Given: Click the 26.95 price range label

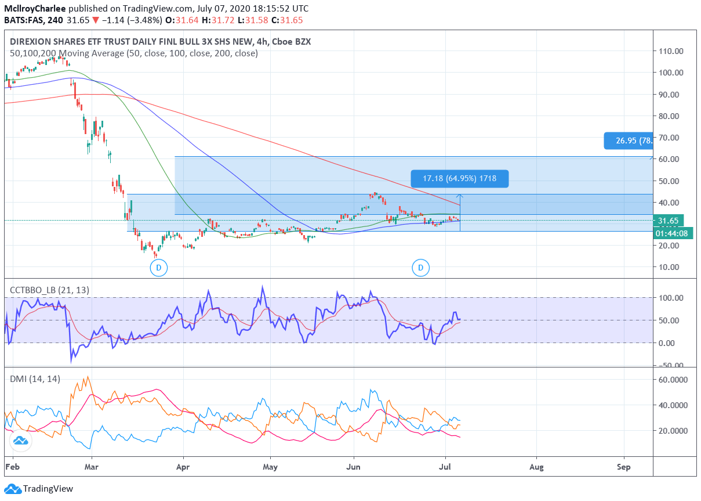Looking at the screenshot, I should (629, 140).
